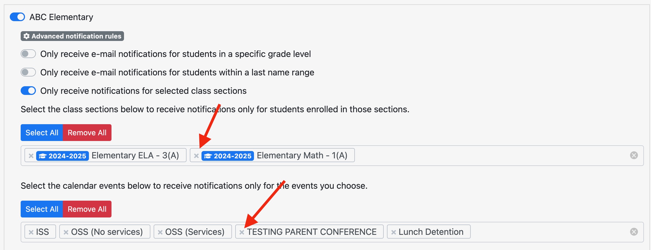Remove the Elementary ELA - 3(A) section tag
This screenshot has width=651, height=250.
[31, 156]
